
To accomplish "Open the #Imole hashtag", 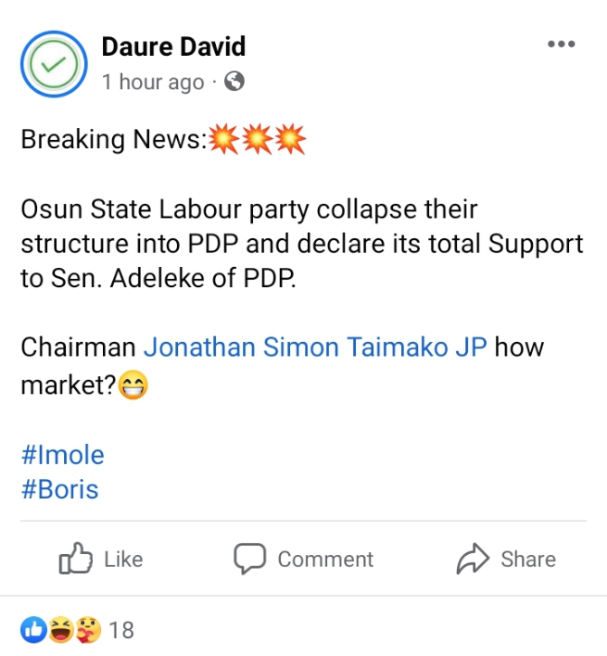I will click(x=62, y=454).
